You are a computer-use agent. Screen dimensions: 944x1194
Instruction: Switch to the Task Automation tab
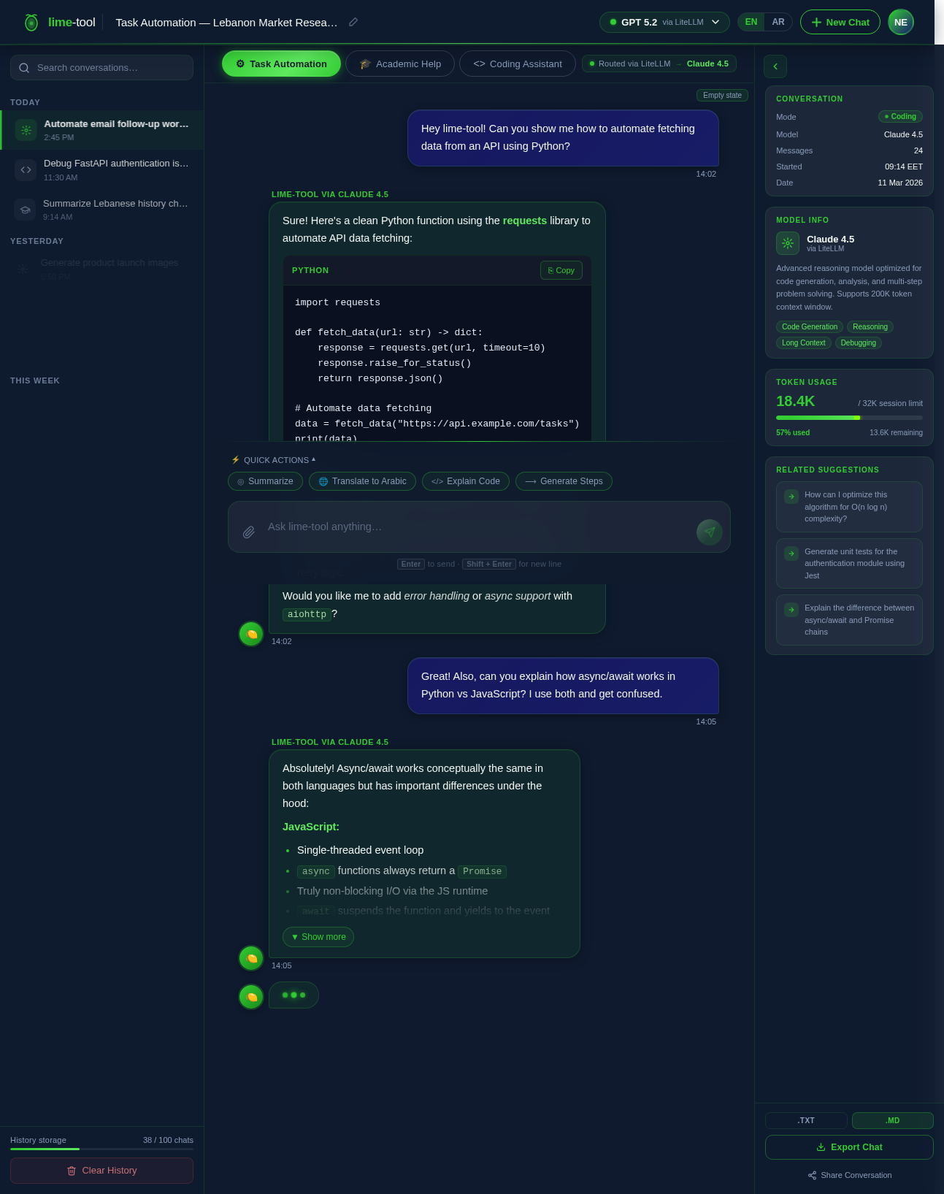pyautogui.click(x=281, y=64)
